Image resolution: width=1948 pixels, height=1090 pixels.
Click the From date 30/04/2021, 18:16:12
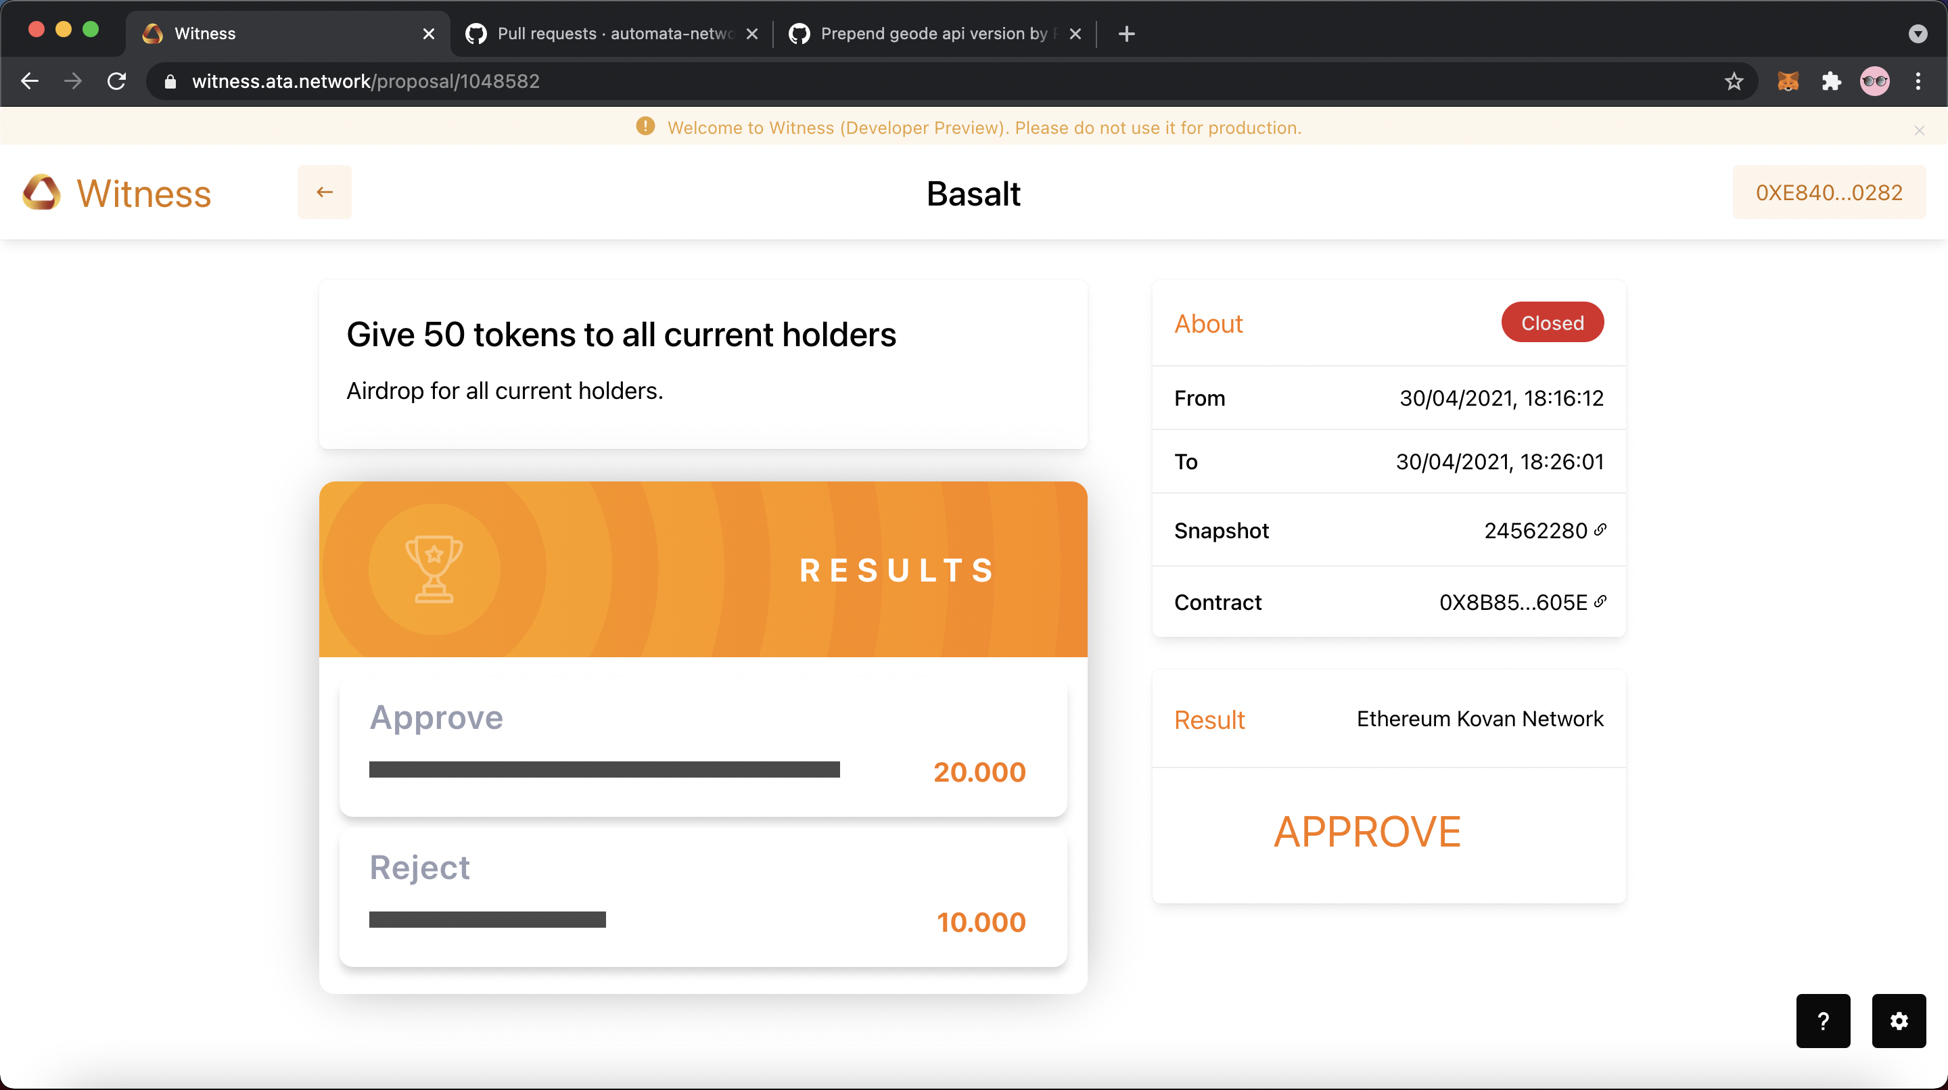pos(1501,398)
